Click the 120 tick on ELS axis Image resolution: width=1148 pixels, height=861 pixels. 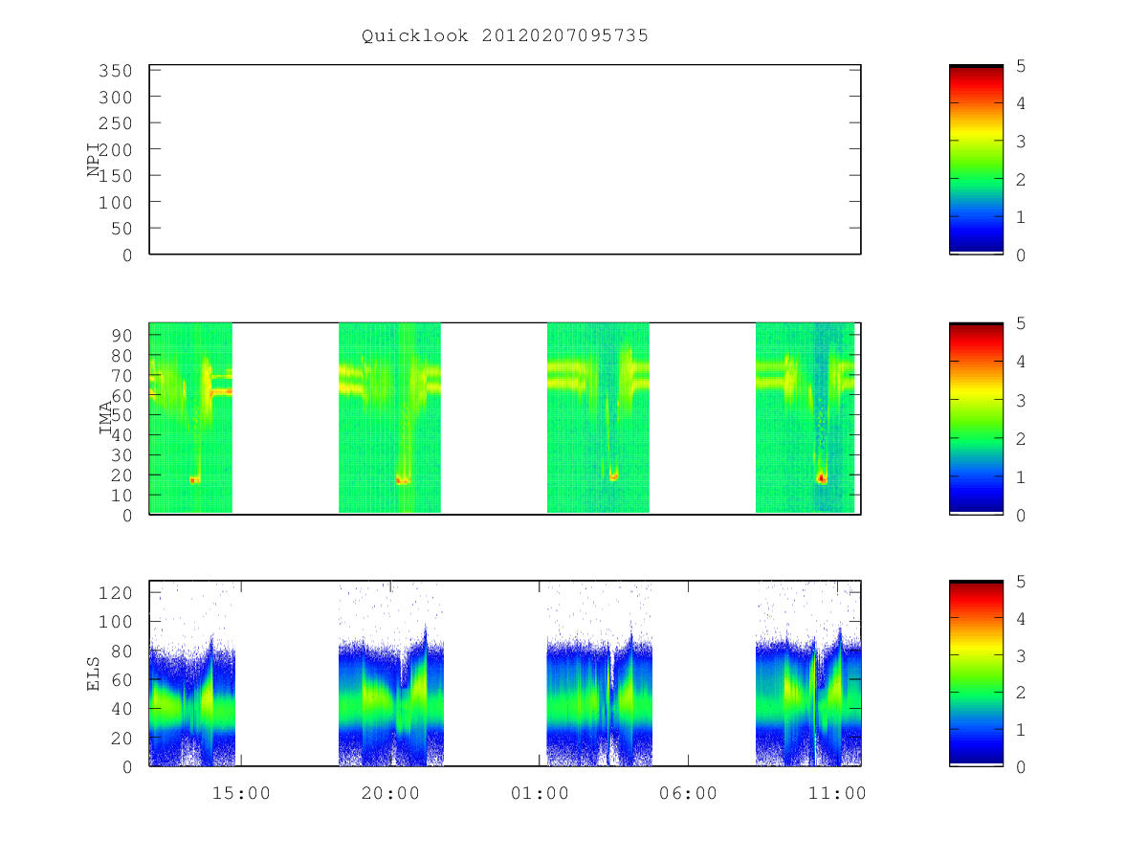coord(114,592)
